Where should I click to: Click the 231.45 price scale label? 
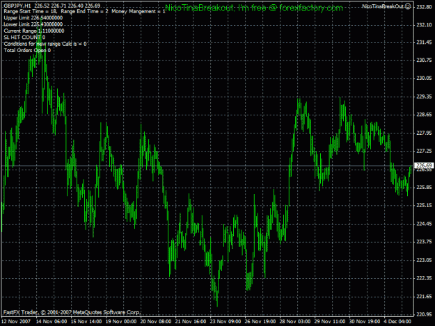coord(424,42)
